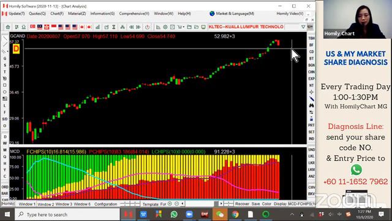Screen dimensions: 392x221
Task: Click the gear settings icon in toolbar
Action: [165, 27]
